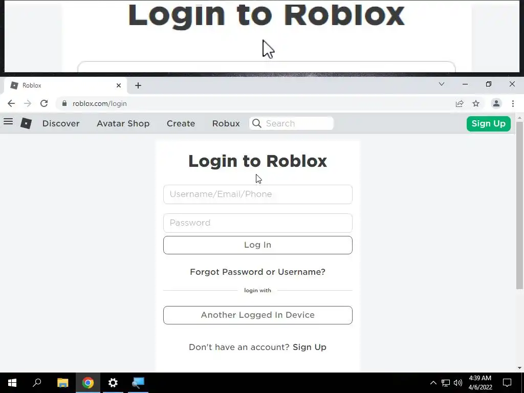Click the Roblox Search field
This screenshot has width=524, height=393.
(291, 123)
